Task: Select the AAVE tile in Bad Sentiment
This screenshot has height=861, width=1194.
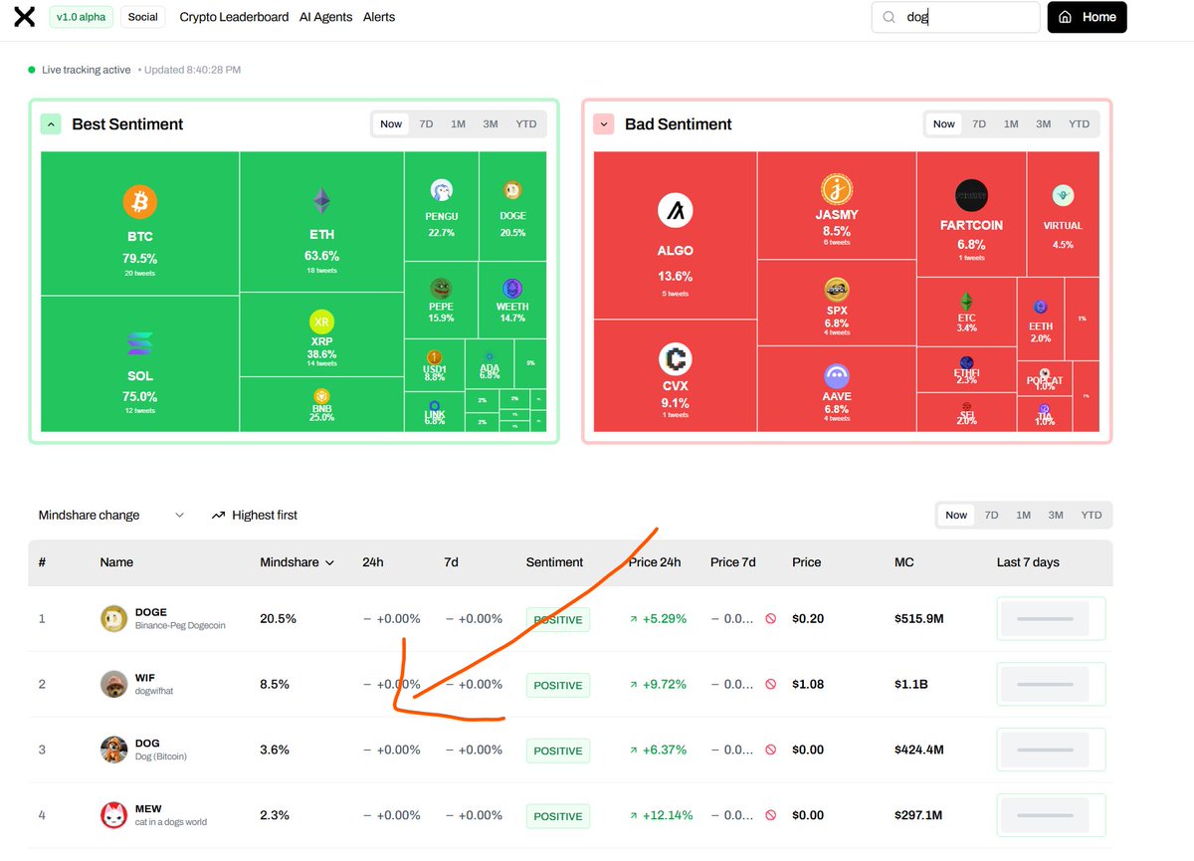Action: pyautogui.click(x=837, y=388)
